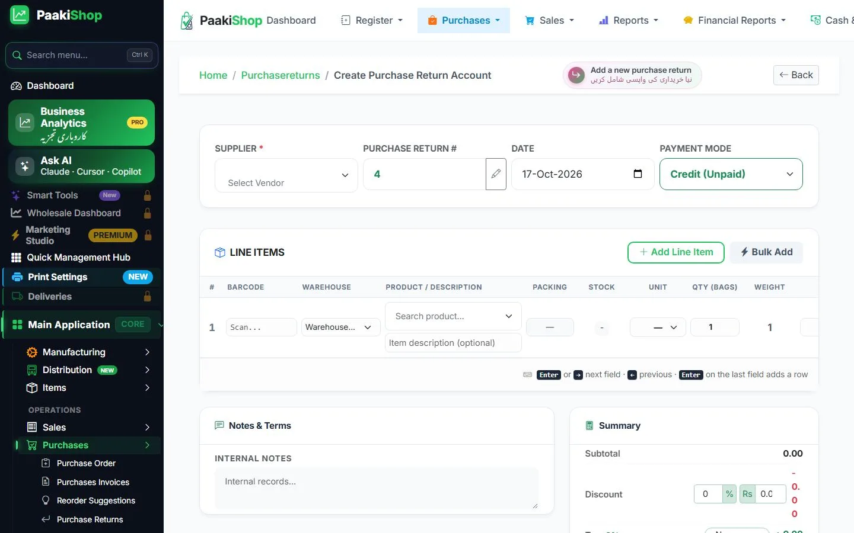Open the date picker calendar icon

[638, 174]
